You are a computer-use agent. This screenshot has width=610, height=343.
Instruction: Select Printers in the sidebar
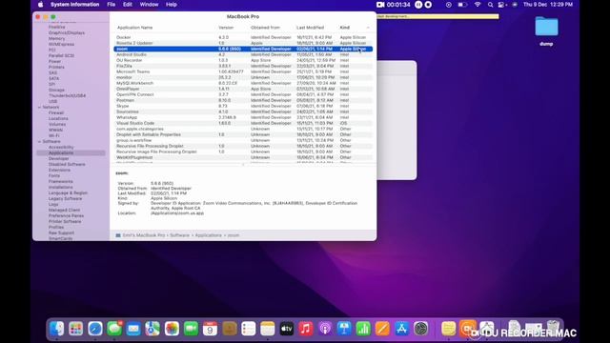pyautogui.click(x=56, y=67)
